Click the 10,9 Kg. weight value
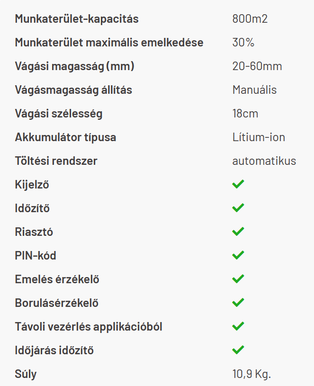This screenshot has width=314, height=386. pyautogui.click(x=251, y=374)
